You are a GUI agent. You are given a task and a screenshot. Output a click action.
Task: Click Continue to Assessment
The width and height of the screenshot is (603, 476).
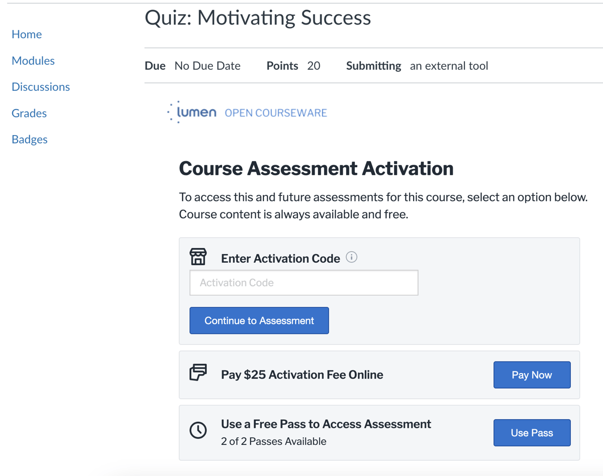259,320
